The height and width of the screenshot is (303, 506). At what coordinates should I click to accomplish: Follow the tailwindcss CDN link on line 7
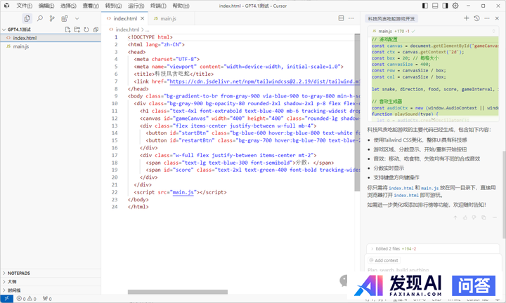pos(265,81)
